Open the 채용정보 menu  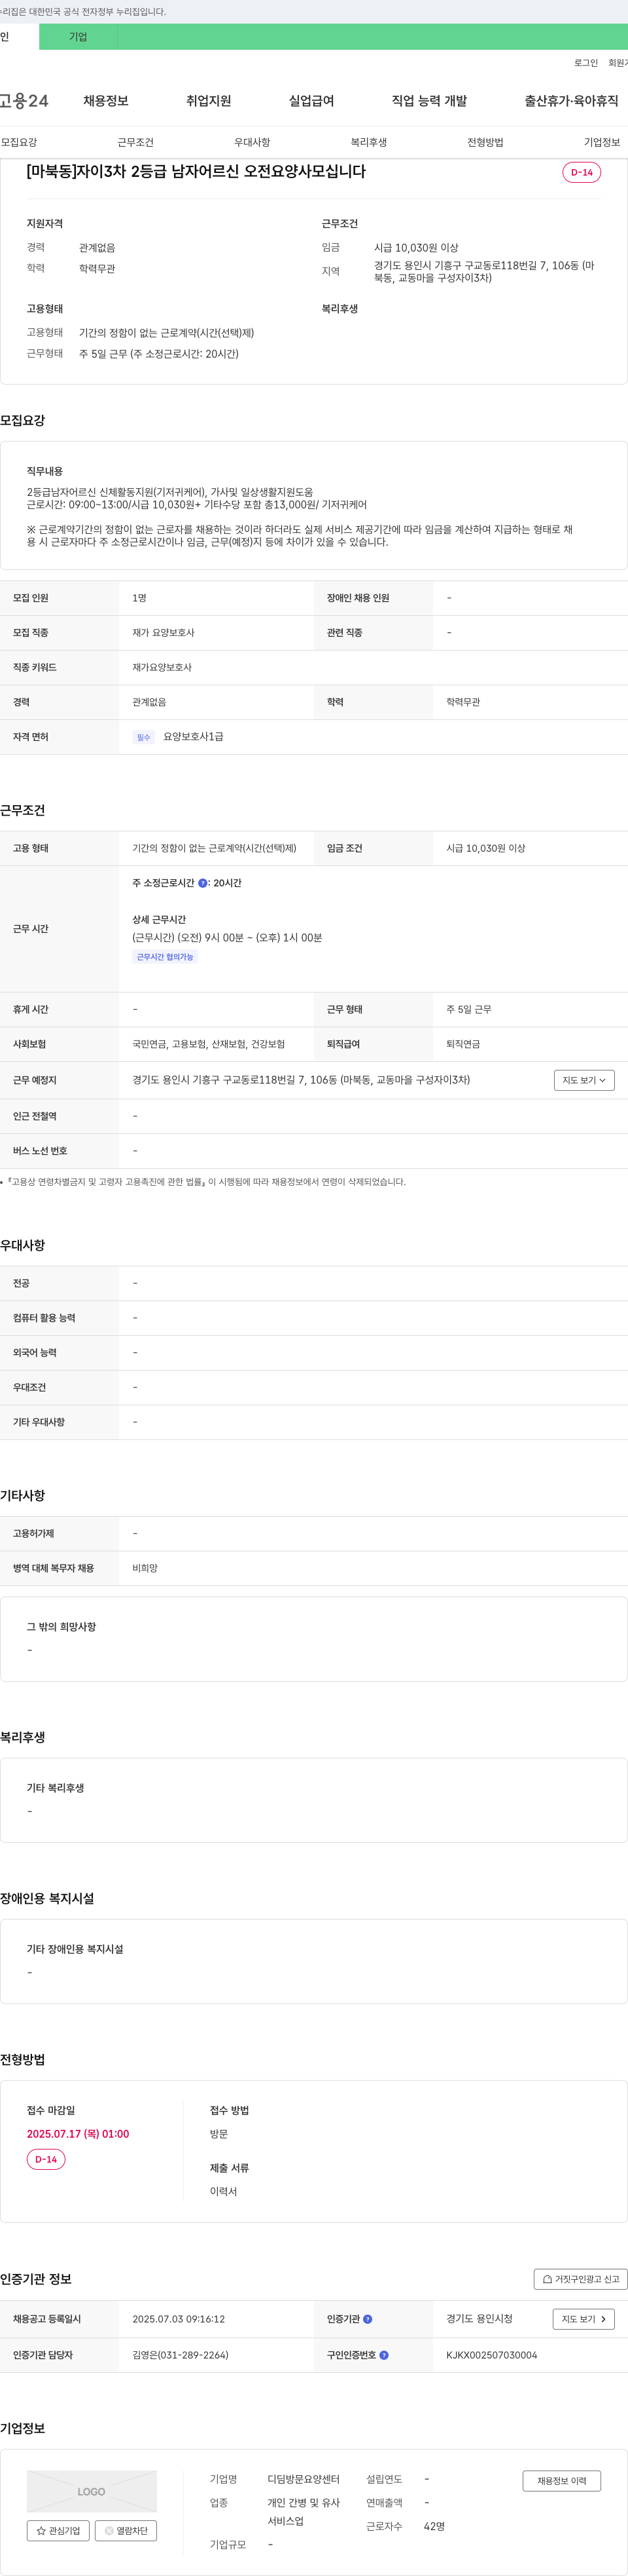(x=106, y=101)
